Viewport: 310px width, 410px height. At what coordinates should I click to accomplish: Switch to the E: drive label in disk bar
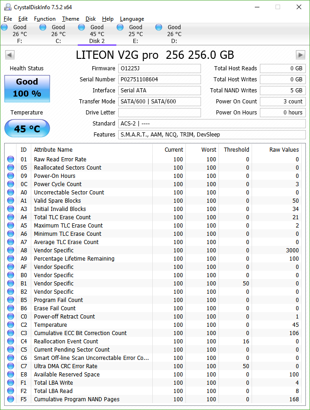(x=136, y=41)
